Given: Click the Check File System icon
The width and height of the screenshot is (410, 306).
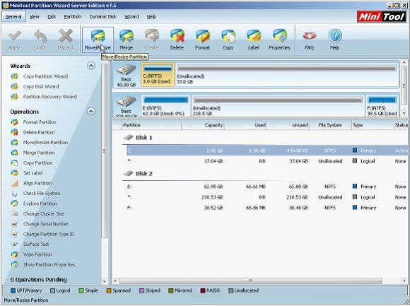Looking at the screenshot, I should click(x=14, y=194).
